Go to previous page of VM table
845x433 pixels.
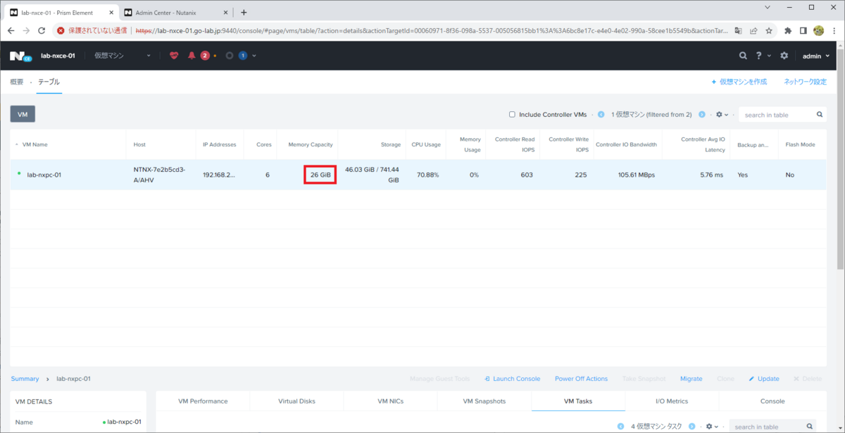coord(601,114)
